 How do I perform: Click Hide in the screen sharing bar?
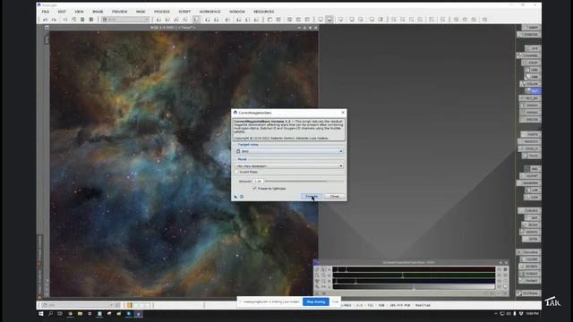click(x=335, y=302)
